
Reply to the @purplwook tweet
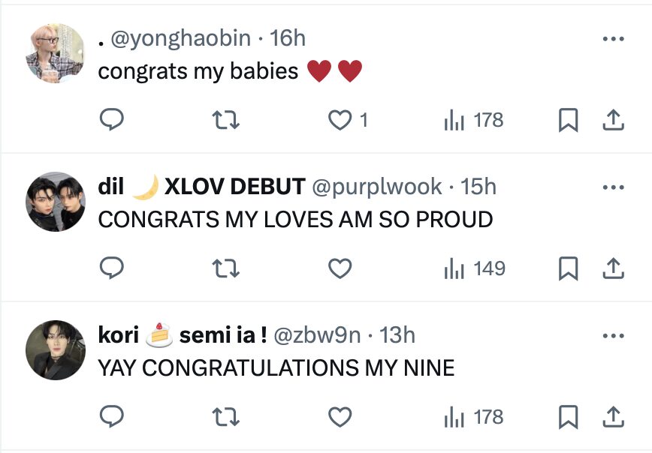(112, 268)
